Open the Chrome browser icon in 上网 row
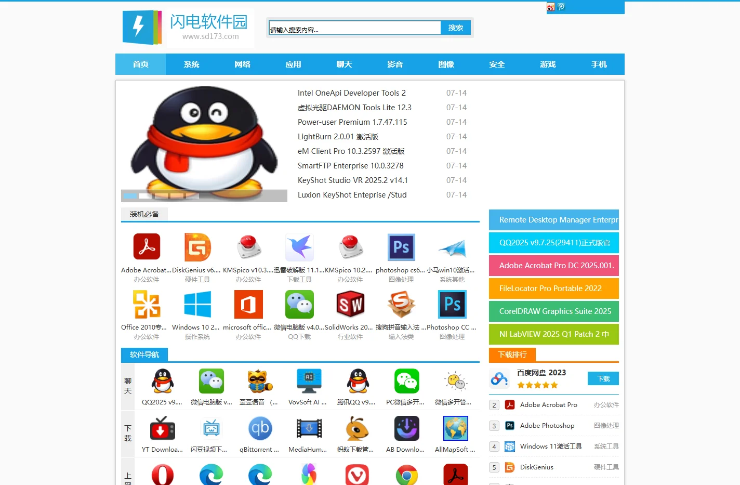Viewport: 740px width, 485px height. click(x=406, y=475)
